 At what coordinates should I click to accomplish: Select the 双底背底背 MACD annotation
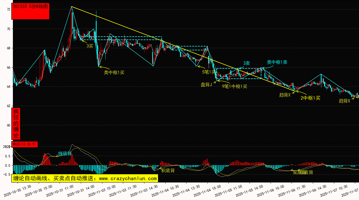tap(303, 172)
